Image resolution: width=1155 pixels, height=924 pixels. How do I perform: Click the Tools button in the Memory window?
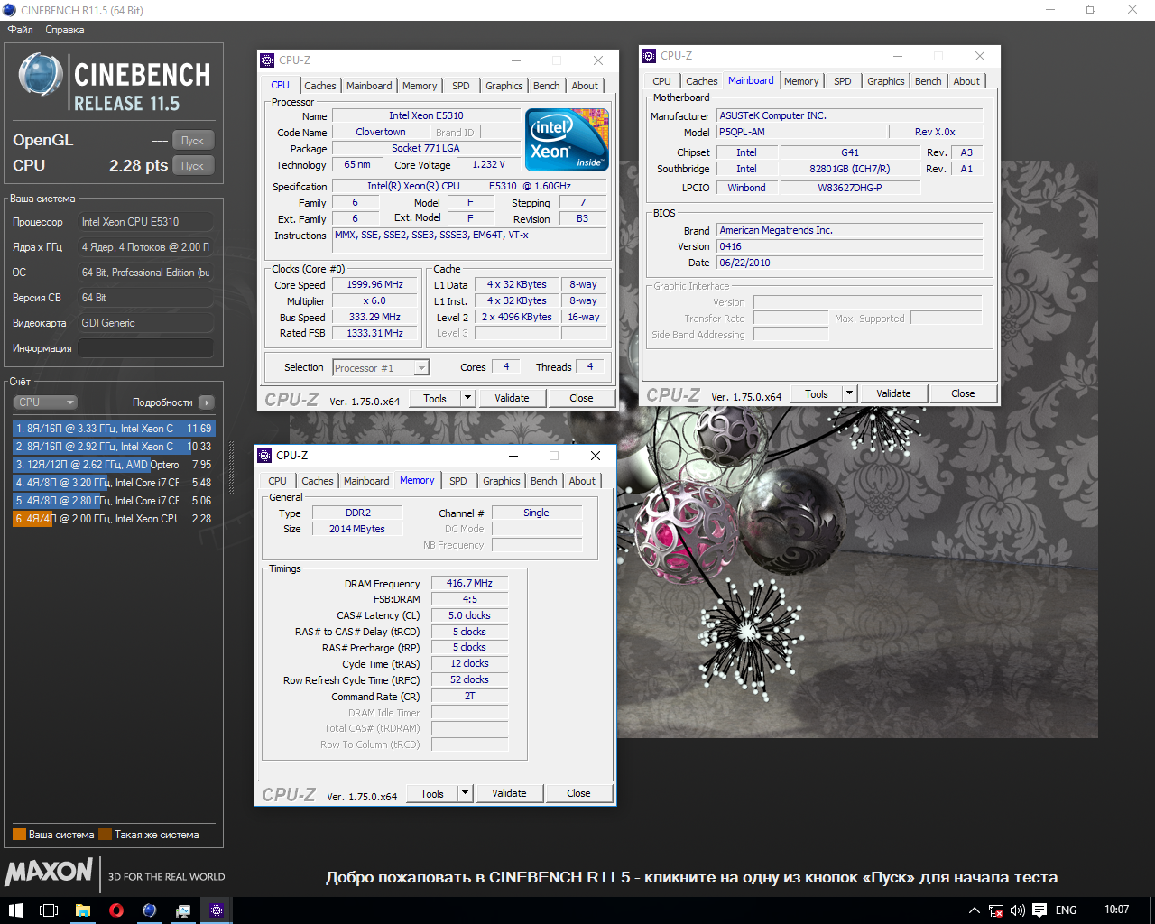(432, 793)
